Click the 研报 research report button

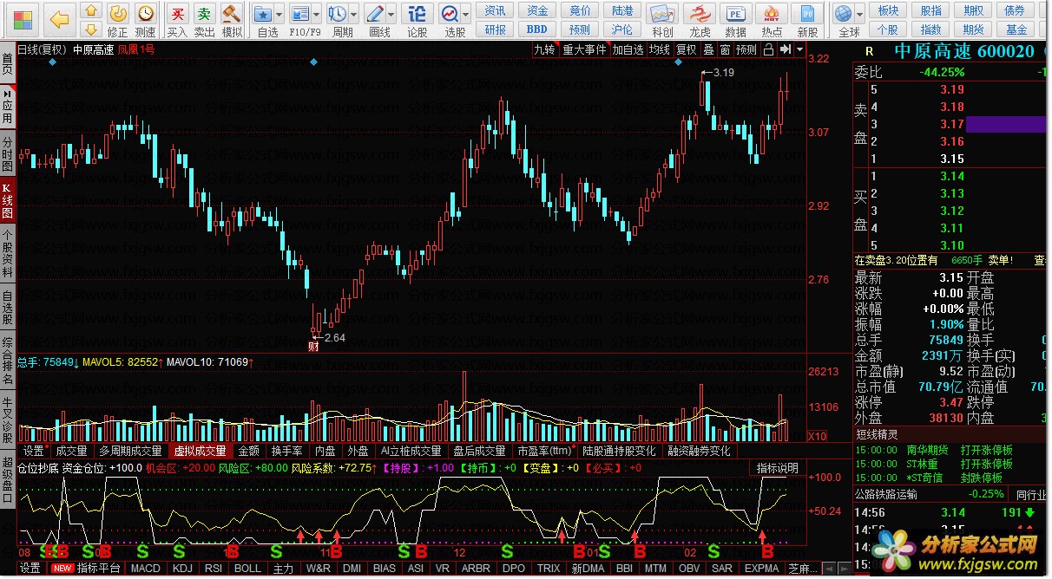tap(495, 29)
